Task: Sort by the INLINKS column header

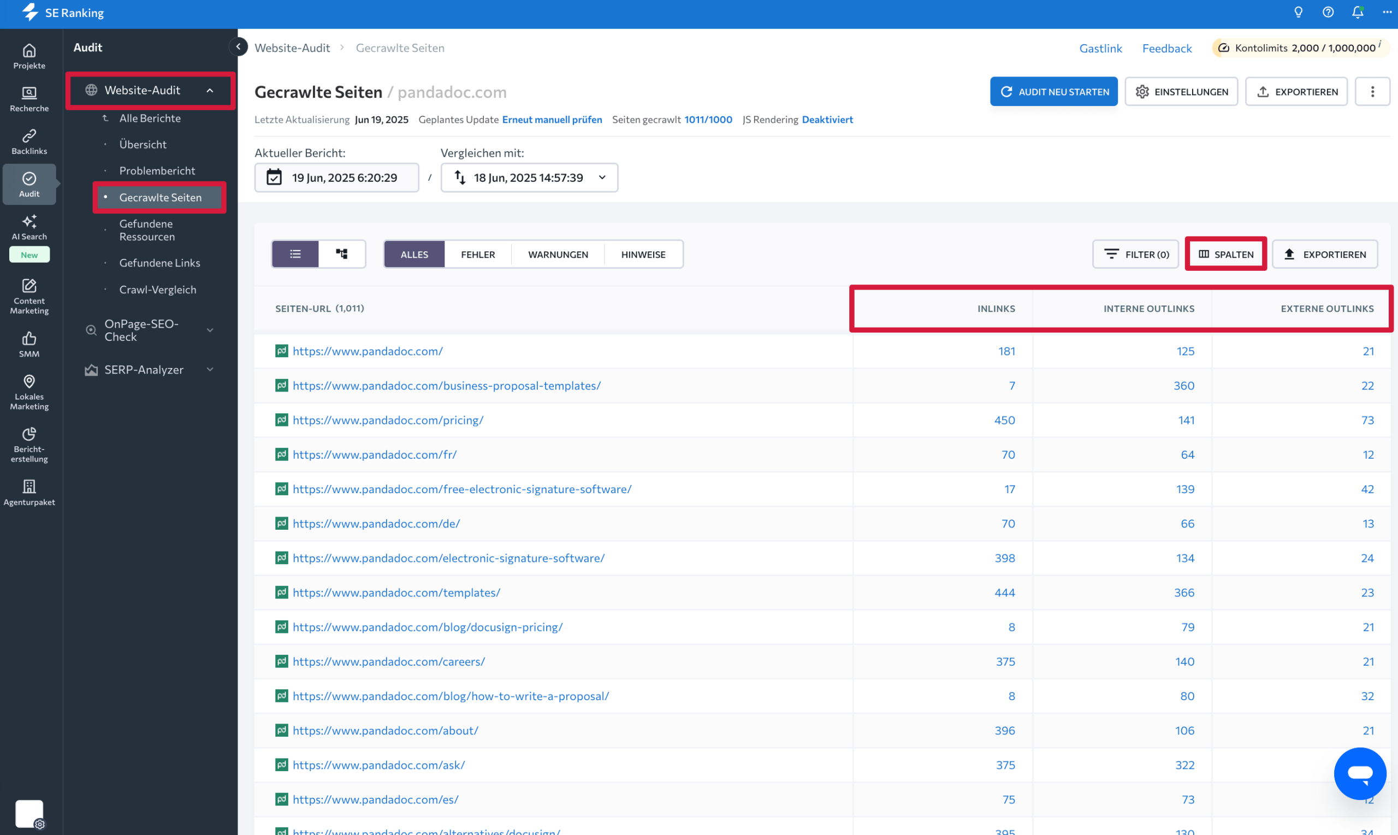Action: (996, 309)
